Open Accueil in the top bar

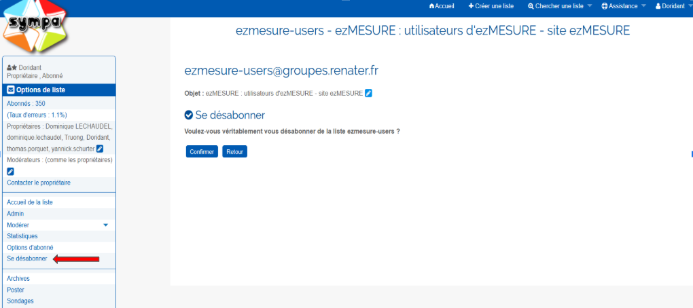tap(442, 6)
